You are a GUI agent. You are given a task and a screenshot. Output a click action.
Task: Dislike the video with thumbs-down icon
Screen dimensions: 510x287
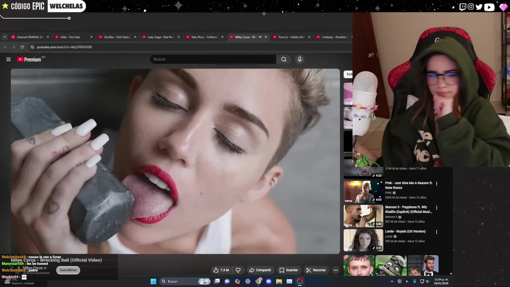pyautogui.click(x=238, y=270)
